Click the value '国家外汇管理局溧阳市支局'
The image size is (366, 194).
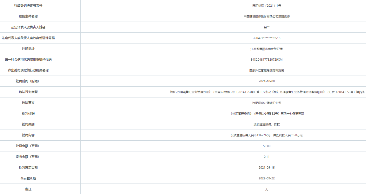tap(267, 70)
